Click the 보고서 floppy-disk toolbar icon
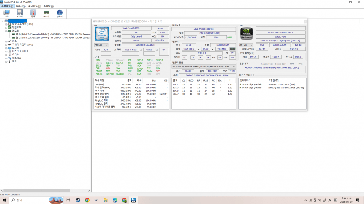364x204 pixels. pos(20,13)
